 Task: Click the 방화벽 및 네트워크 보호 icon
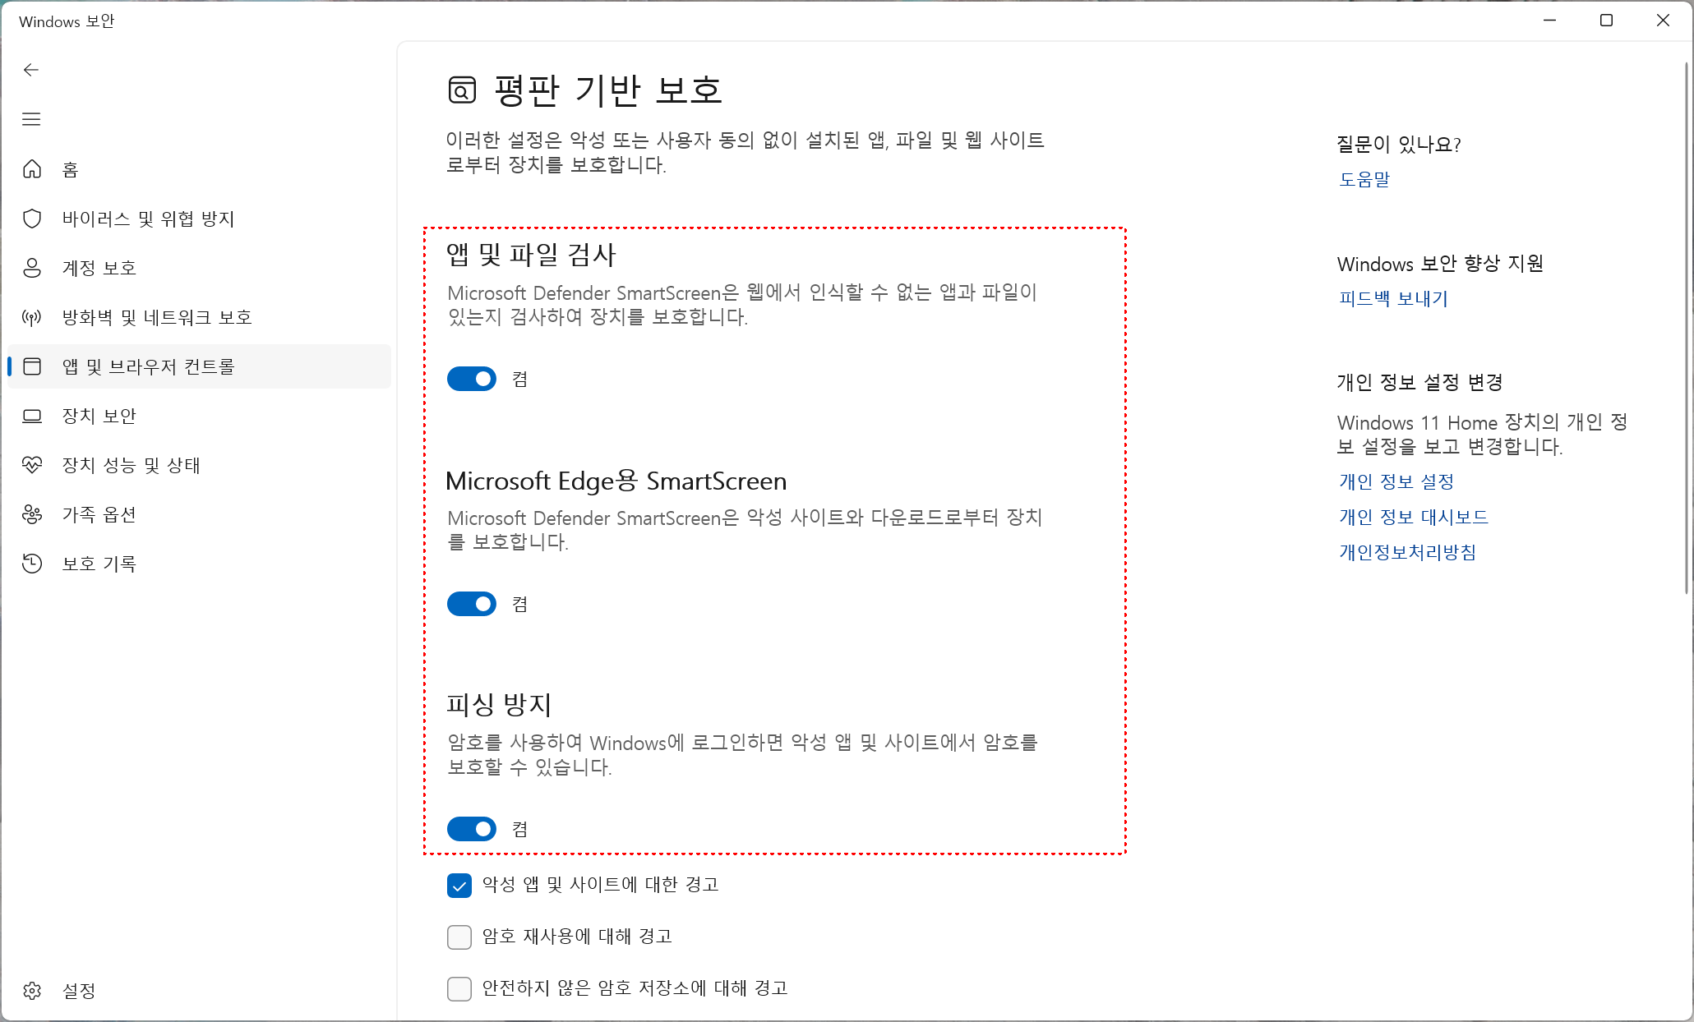tap(32, 317)
